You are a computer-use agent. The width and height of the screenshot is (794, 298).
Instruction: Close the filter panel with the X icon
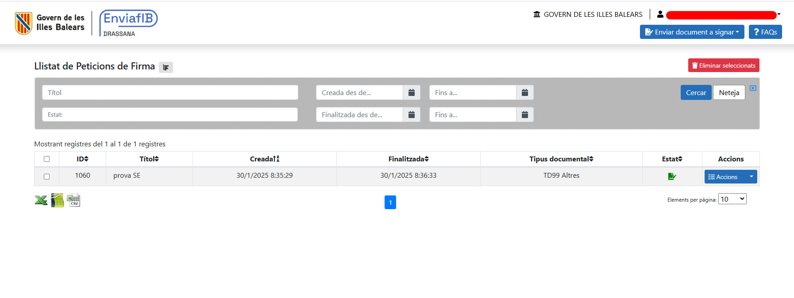(753, 88)
